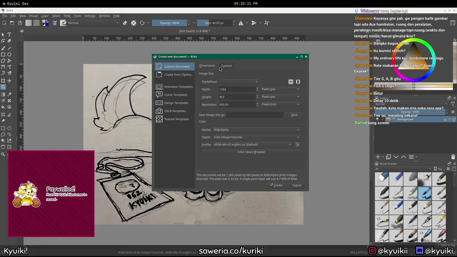Open the Filter menu
Screen dimensions: 457x257
pos(67,16)
